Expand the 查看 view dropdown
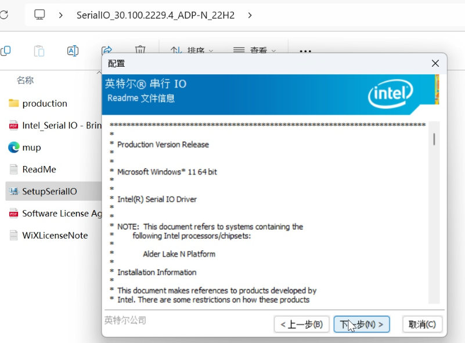The width and height of the screenshot is (465, 343). (x=255, y=51)
